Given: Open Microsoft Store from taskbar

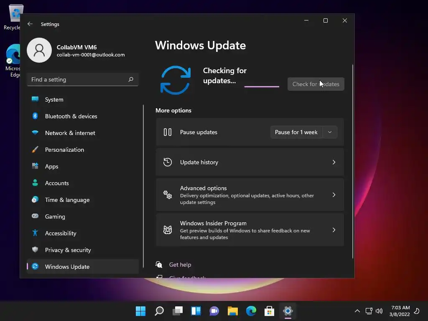Looking at the screenshot, I should pyautogui.click(x=270, y=311).
